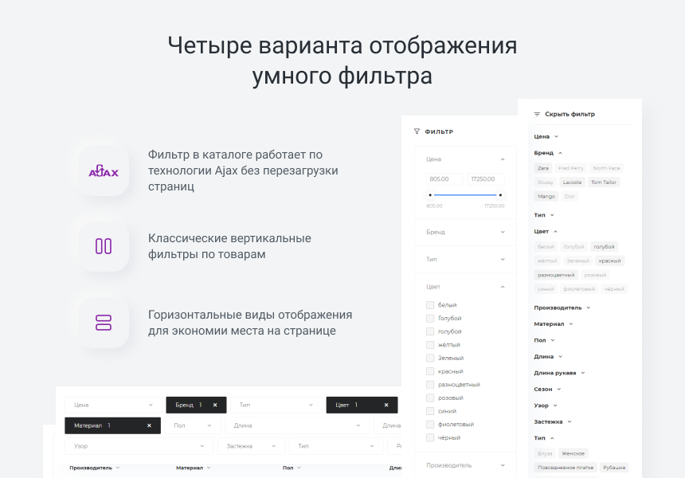
Task: Enable the фиолетовый checkbox
Action: (430, 425)
